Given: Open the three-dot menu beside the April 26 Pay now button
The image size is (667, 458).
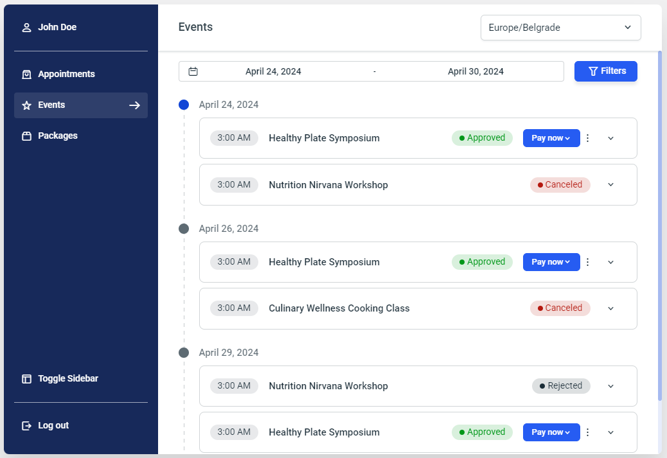Looking at the screenshot, I should (x=587, y=261).
